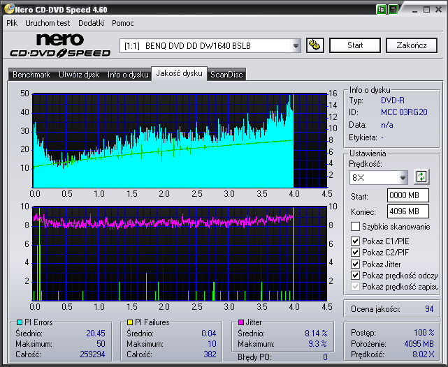Viewport: 448px width, 367px height.
Task: Click the Ocena jakości value 94
Action: click(x=429, y=309)
